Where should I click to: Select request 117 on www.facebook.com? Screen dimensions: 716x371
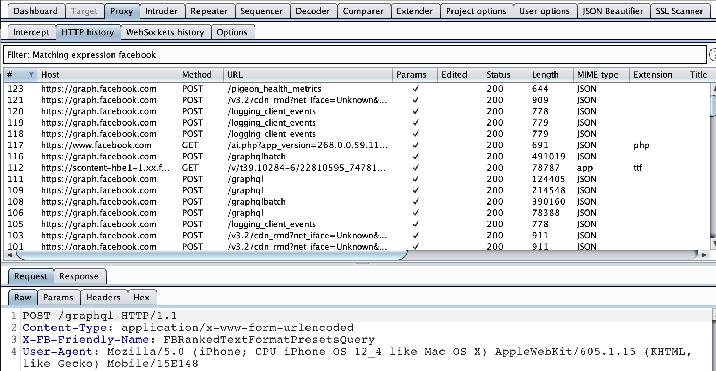coord(356,145)
